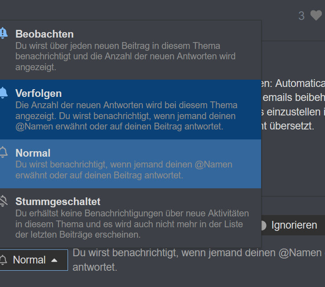
Task: Click the description under the Normal list option
Action: pos(123,170)
